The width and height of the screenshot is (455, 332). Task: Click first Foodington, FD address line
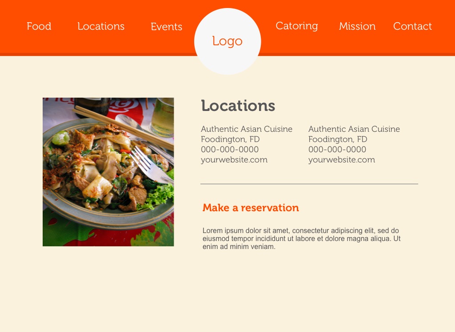(x=230, y=139)
